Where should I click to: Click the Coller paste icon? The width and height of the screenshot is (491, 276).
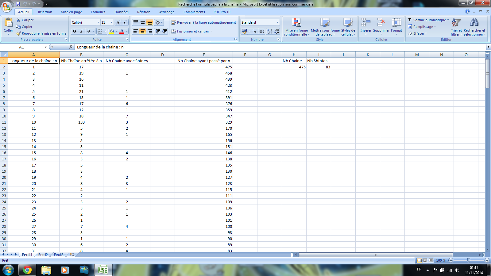click(8, 23)
